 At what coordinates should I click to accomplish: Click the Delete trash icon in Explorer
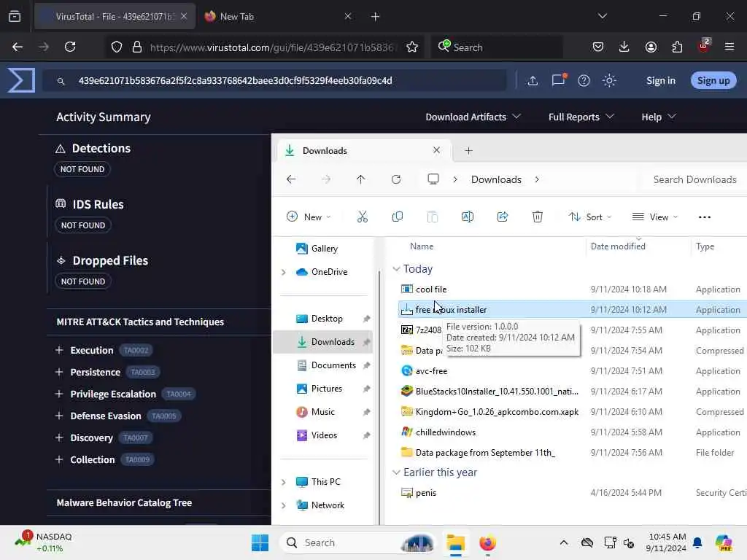538,217
